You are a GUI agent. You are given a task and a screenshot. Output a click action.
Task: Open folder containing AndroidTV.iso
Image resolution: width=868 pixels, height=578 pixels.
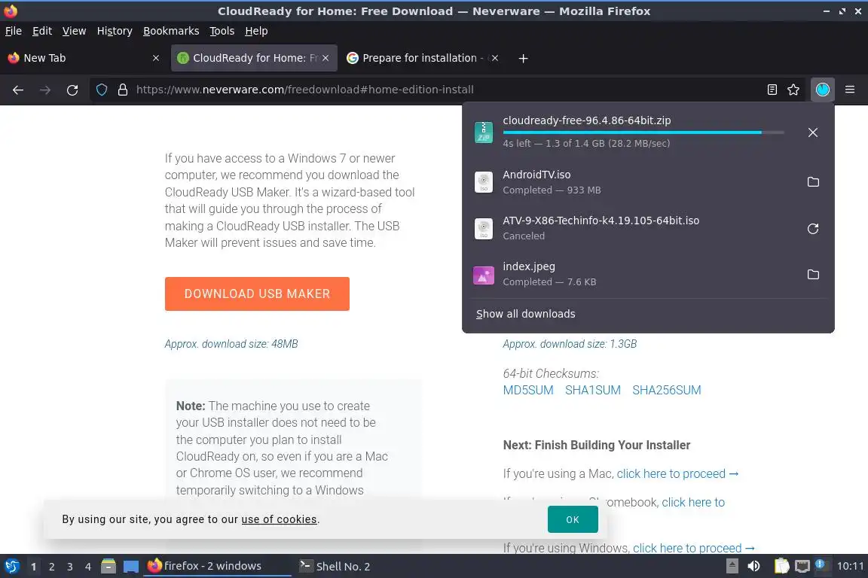pyautogui.click(x=813, y=182)
